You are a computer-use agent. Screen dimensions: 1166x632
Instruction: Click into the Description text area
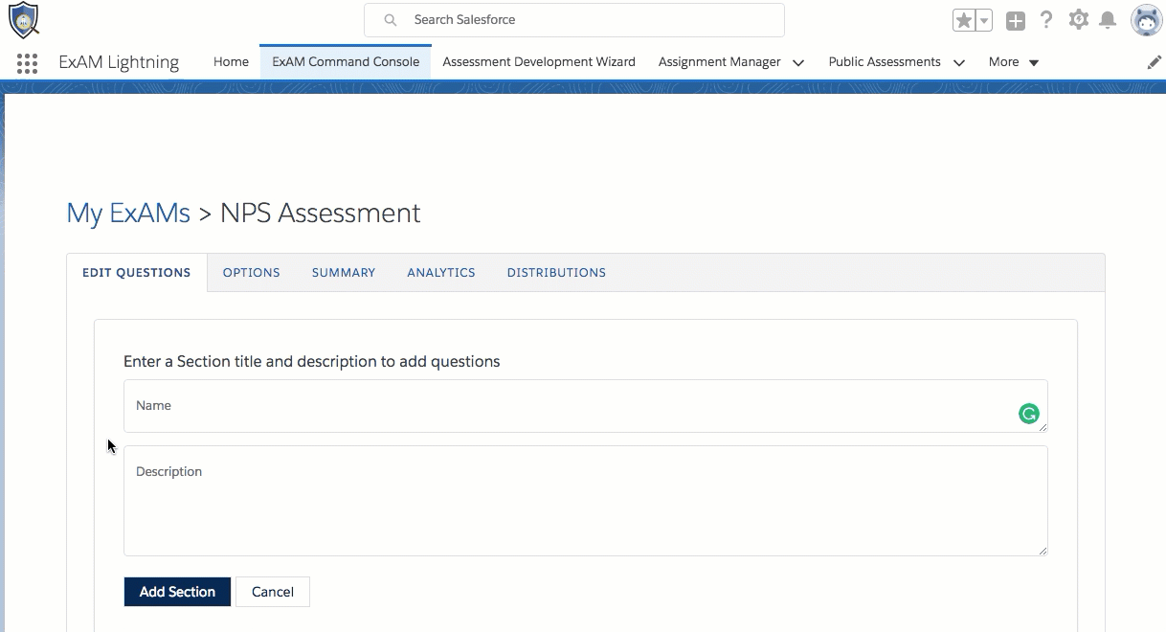coord(586,501)
